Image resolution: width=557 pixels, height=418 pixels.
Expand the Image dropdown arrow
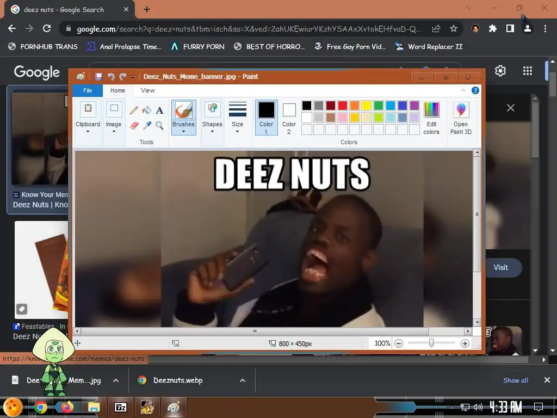click(114, 132)
